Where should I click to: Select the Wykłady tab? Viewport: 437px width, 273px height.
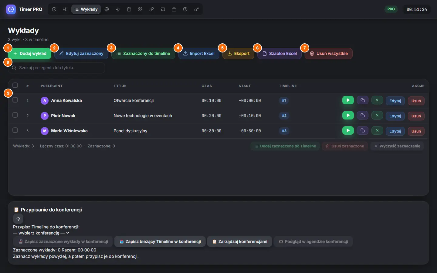[86, 9]
